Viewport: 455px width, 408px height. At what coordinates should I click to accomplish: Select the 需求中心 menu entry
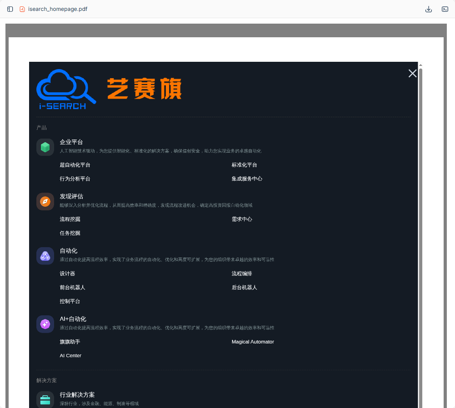click(x=242, y=219)
